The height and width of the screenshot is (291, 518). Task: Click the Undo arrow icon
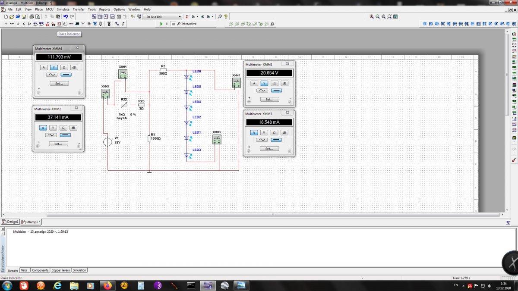[66, 16]
